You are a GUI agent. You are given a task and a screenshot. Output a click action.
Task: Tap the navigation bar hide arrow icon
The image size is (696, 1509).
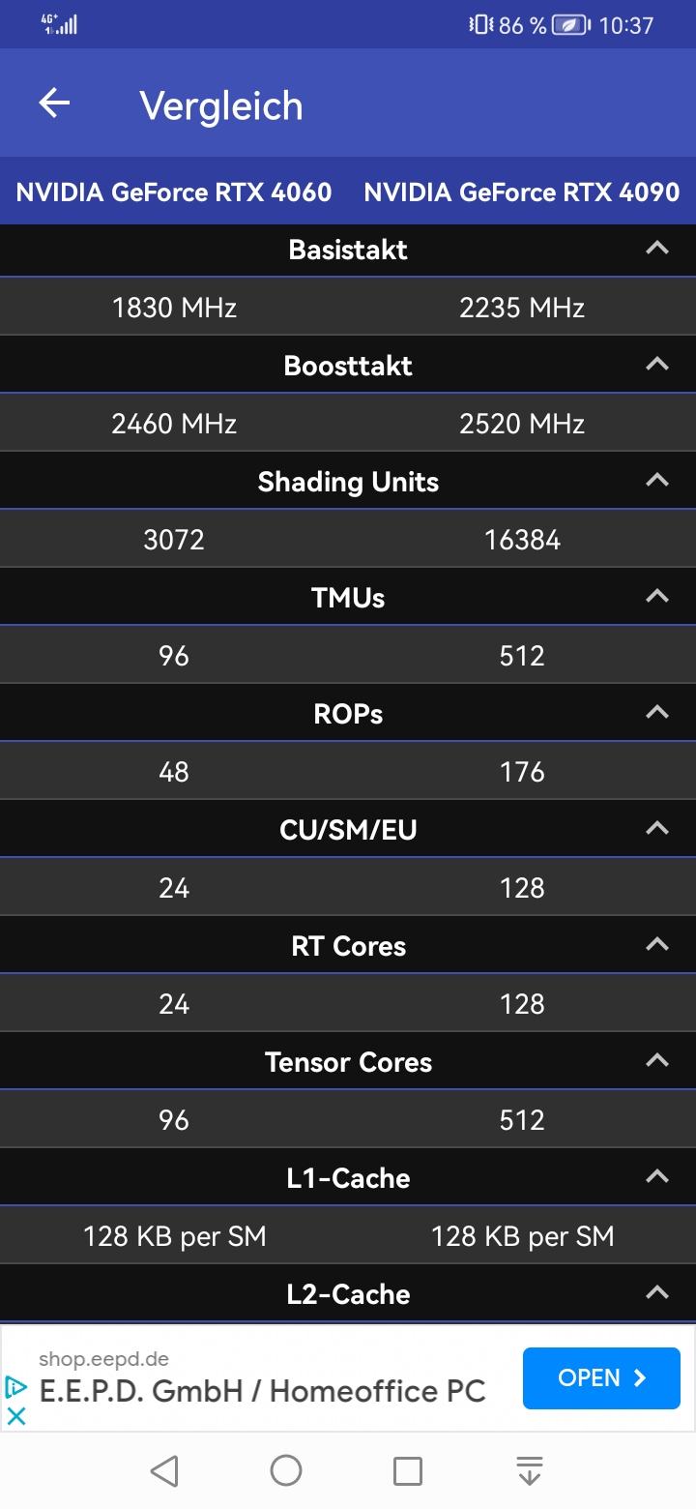click(x=530, y=1470)
